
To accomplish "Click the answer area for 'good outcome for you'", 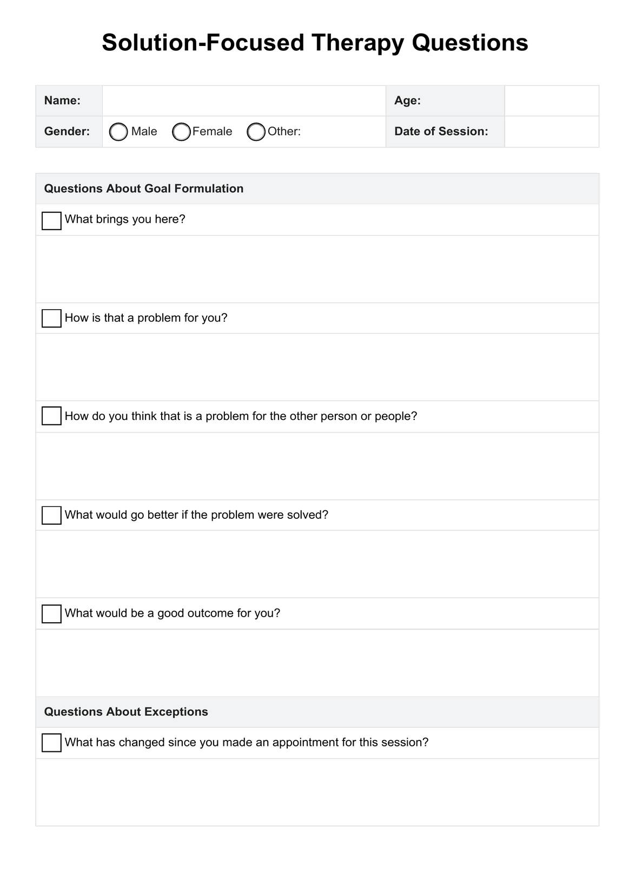I will 317,663.
